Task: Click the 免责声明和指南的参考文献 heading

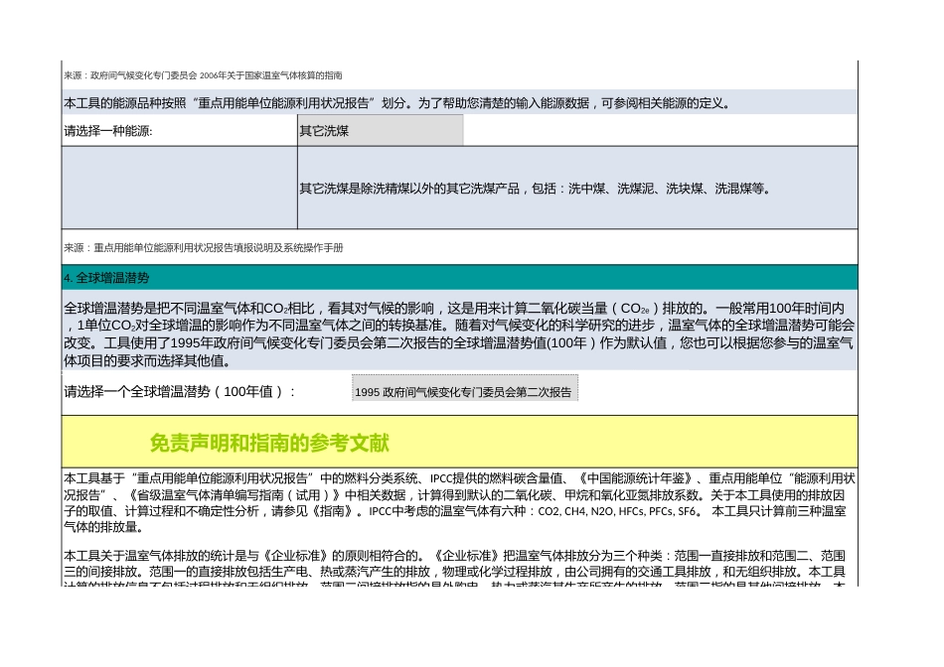Action: (269, 444)
